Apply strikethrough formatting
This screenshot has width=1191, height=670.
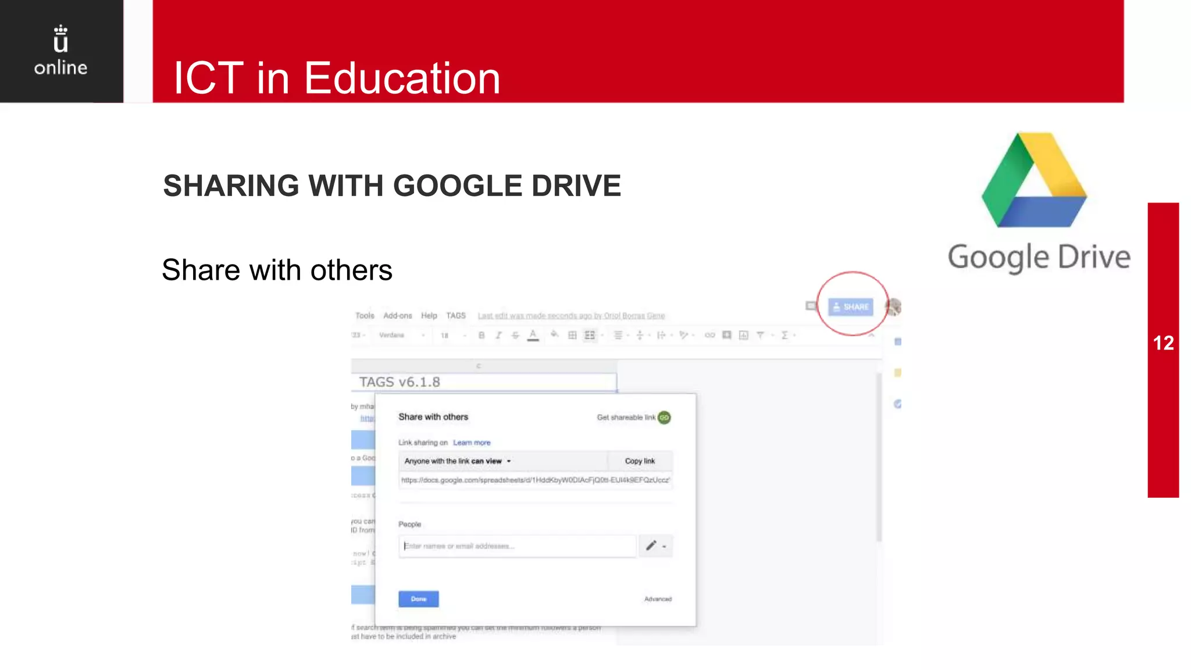[515, 335]
